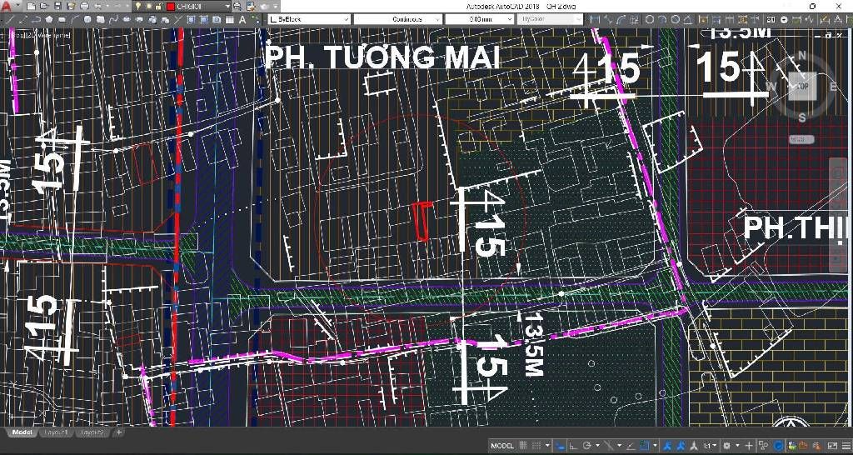Open the 1:1 annotation scale dropdown
The height and width of the screenshot is (455, 853).
pos(710,446)
